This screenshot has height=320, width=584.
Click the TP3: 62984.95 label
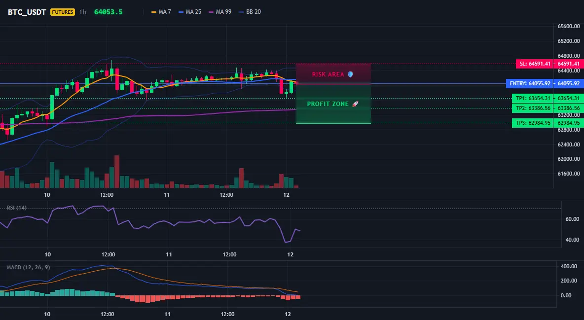[533, 123]
